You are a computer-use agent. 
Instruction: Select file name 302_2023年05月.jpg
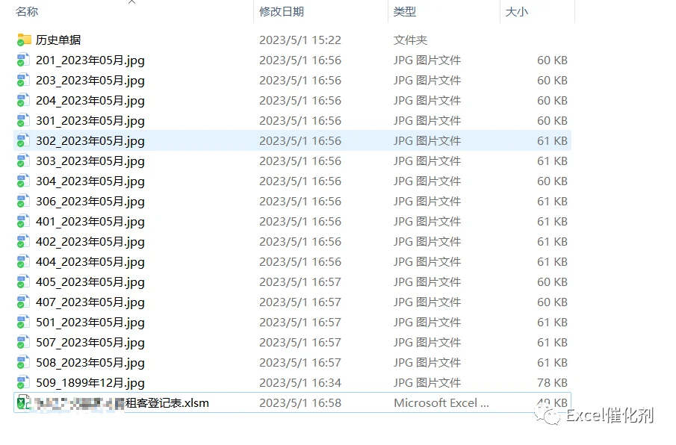90,141
